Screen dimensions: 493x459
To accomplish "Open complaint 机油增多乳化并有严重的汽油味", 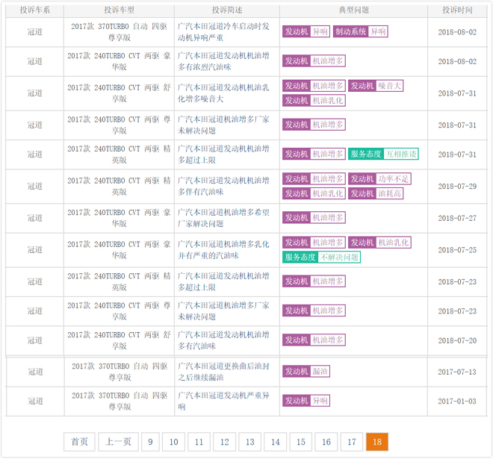I will (x=223, y=250).
